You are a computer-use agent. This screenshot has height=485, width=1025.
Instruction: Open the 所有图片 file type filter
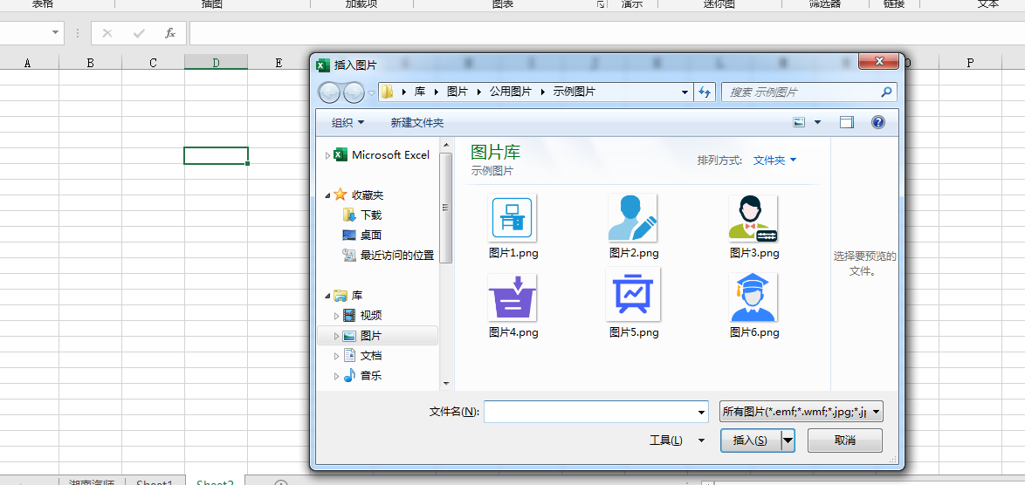pos(801,412)
